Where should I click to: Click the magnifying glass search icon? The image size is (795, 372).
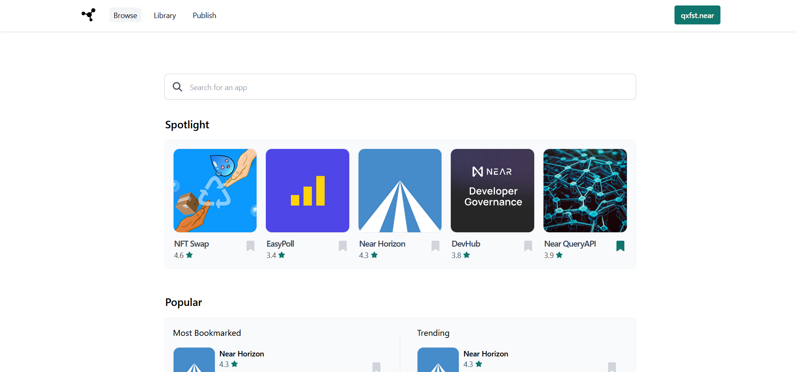[177, 87]
